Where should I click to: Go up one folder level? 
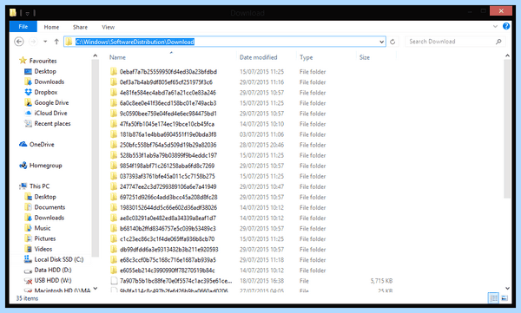pyautogui.click(x=56, y=42)
